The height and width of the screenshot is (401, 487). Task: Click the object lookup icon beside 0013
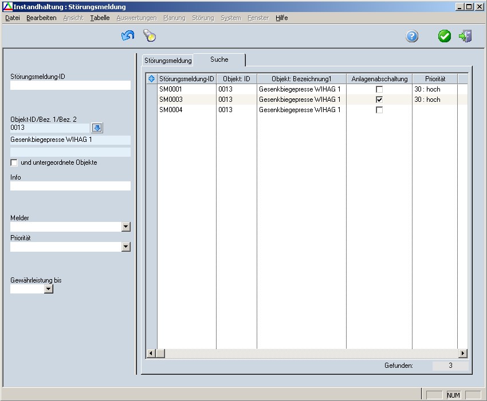pyautogui.click(x=97, y=128)
